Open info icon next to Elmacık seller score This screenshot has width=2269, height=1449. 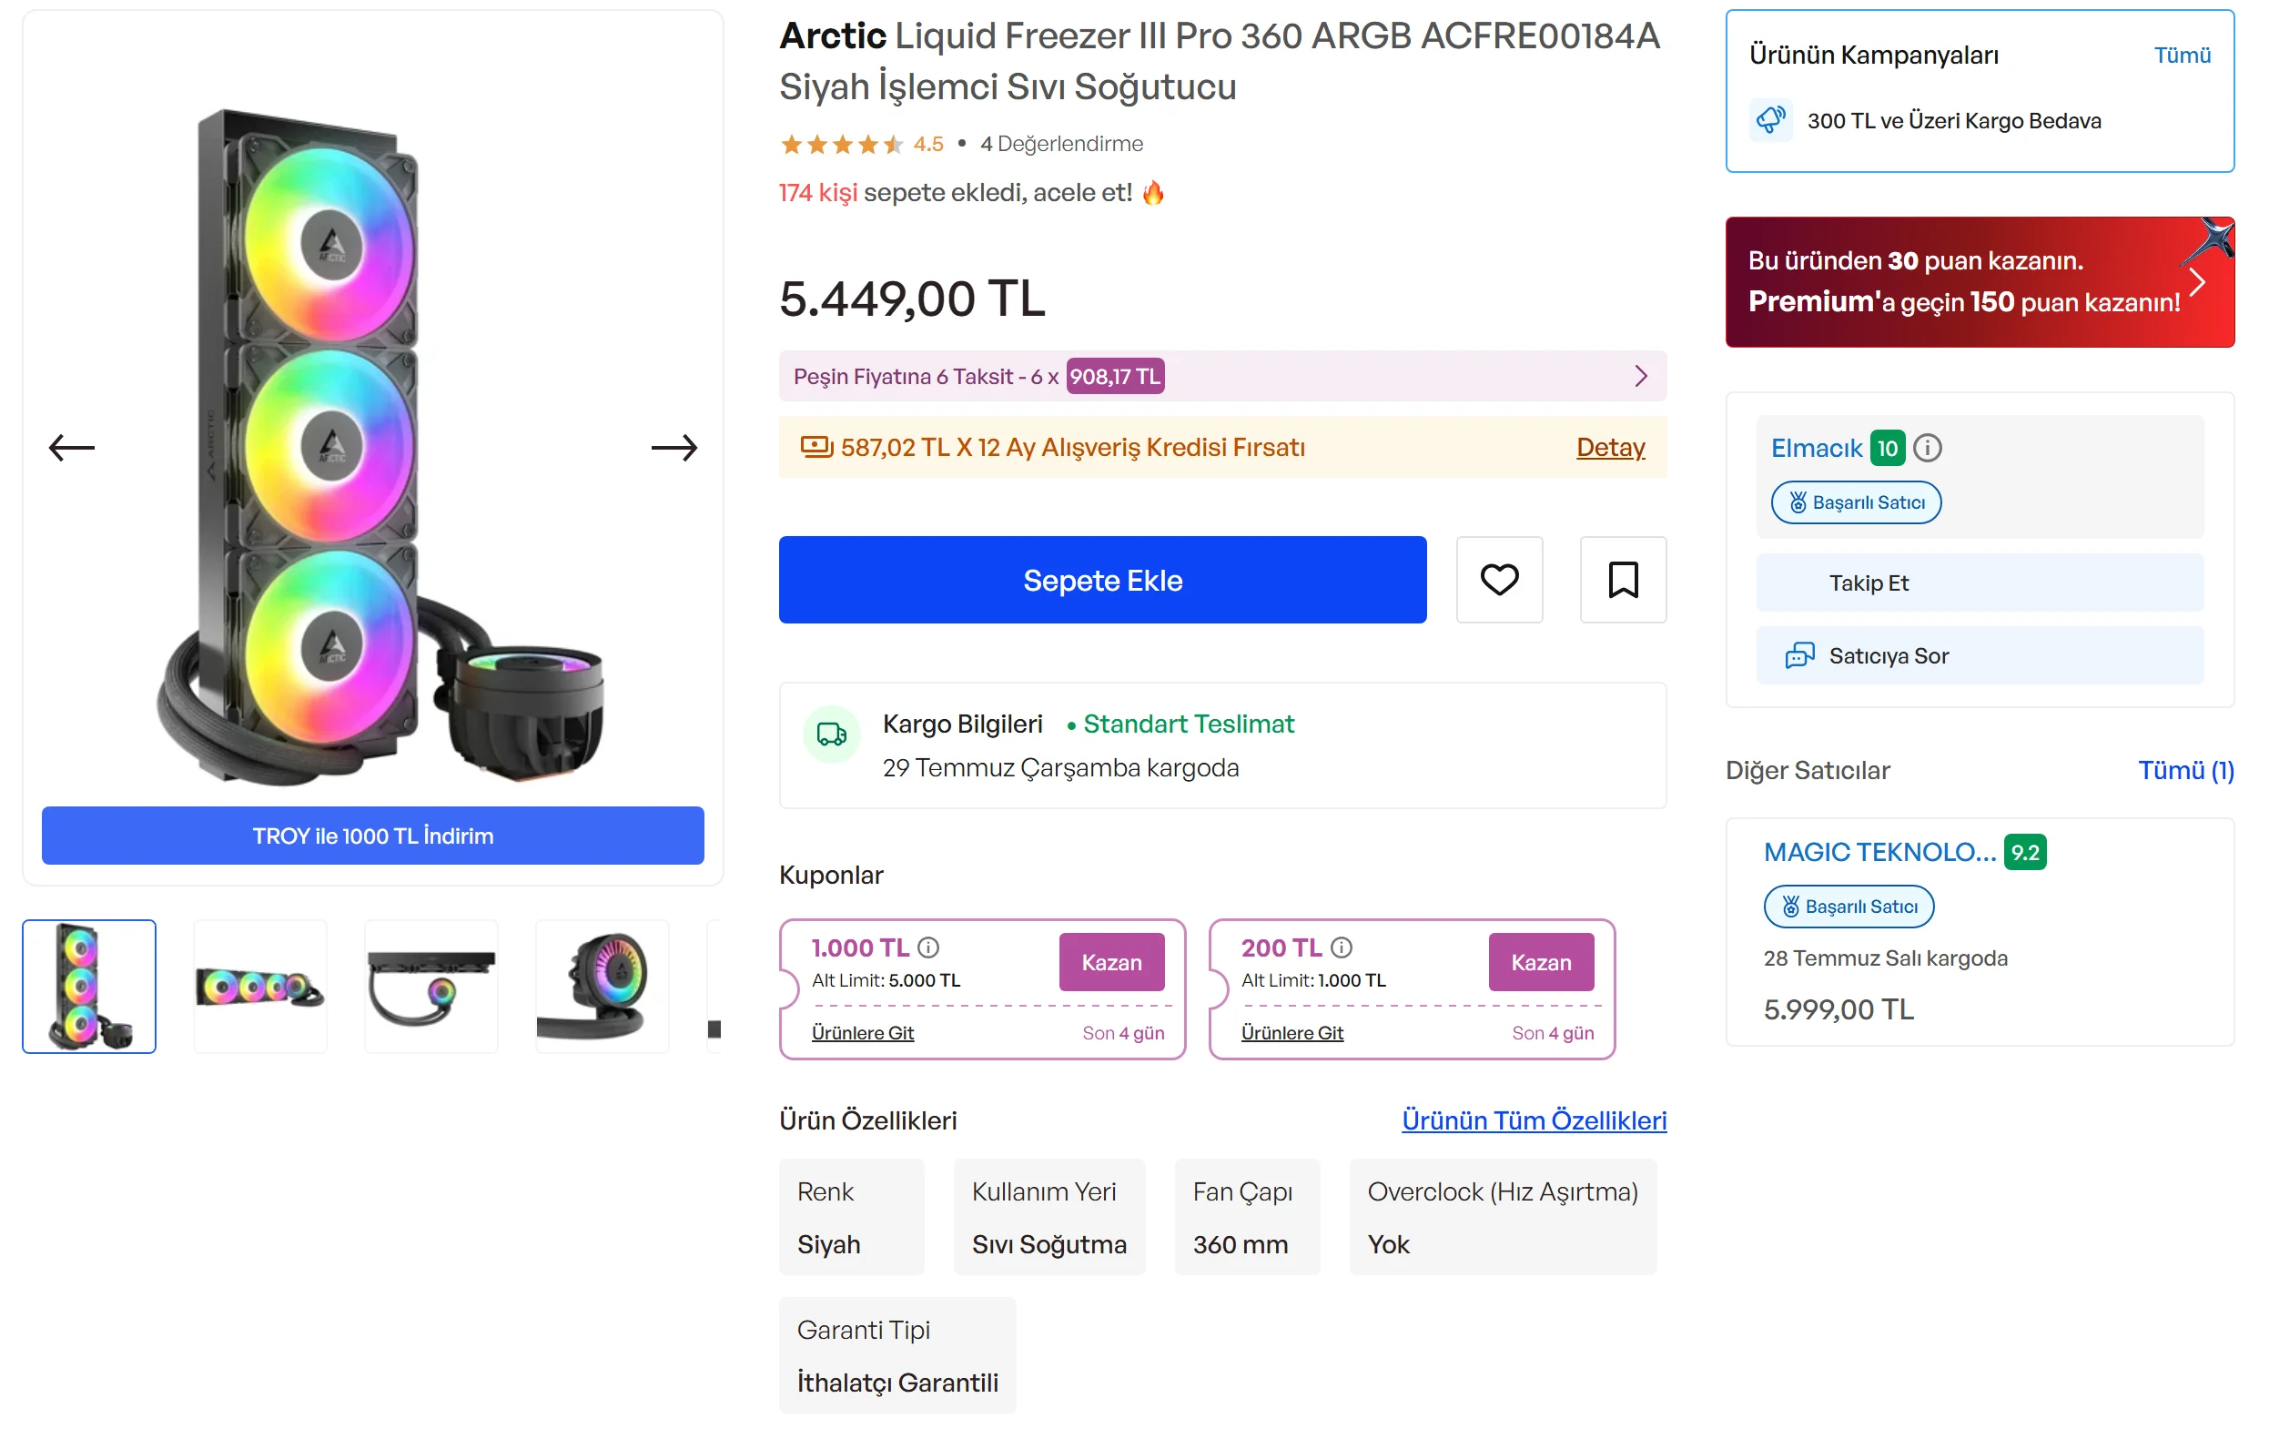click(1927, 448)
